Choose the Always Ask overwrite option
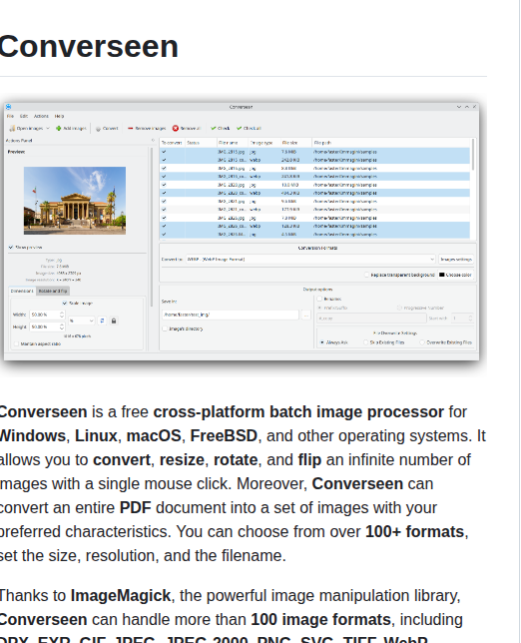The image size is (521, 643). coord(322,342)
